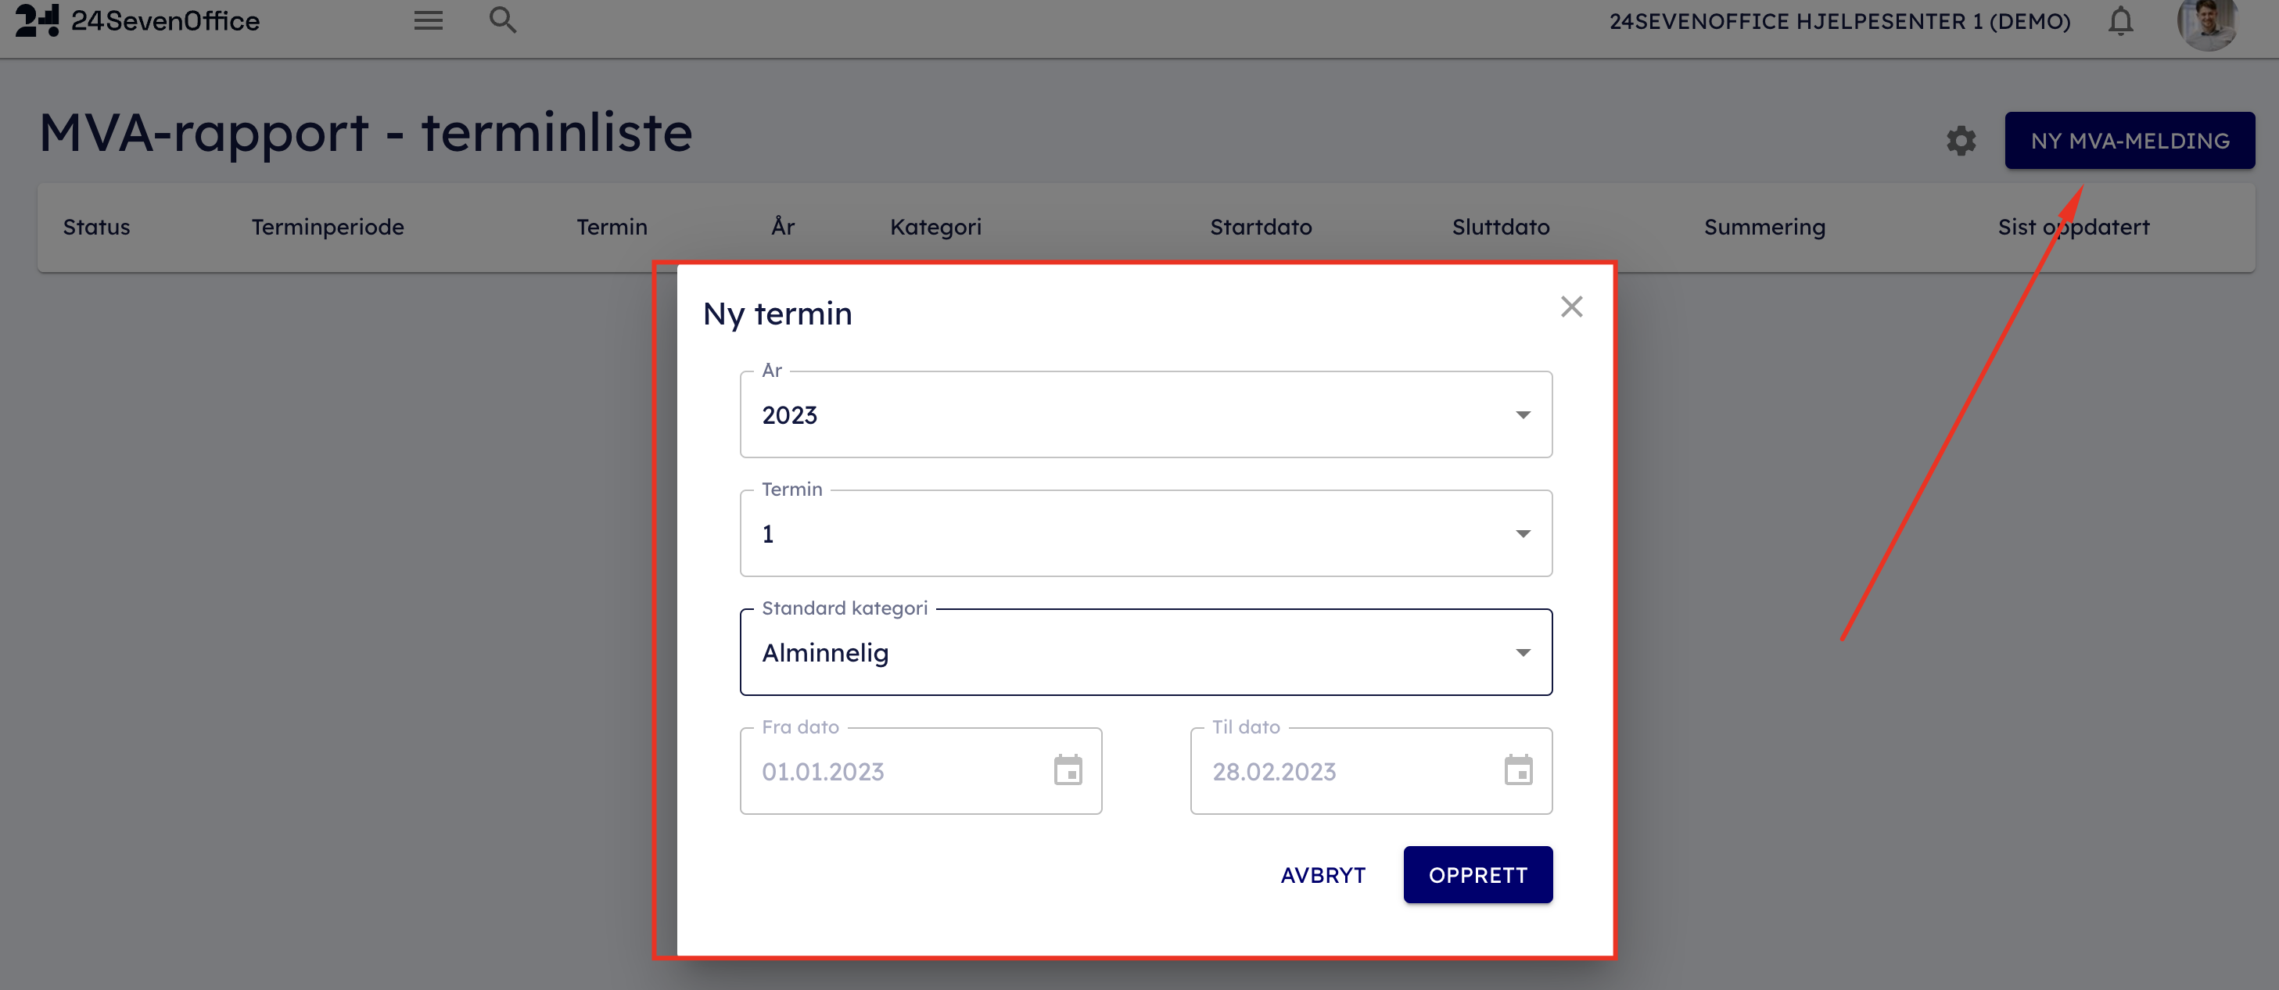Click AVBRYT to cancel

click(x=1323, y=875)
